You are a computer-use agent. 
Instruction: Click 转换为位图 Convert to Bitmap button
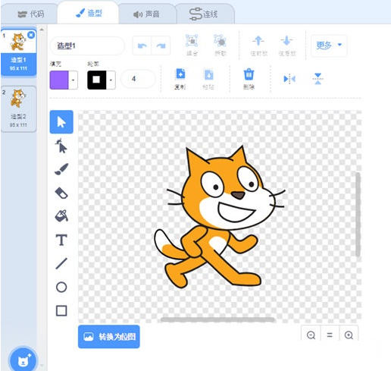[109, 337]
